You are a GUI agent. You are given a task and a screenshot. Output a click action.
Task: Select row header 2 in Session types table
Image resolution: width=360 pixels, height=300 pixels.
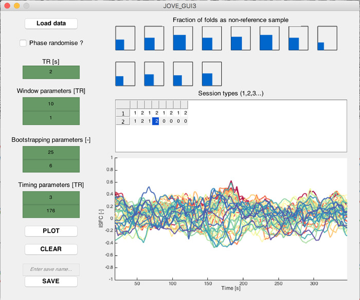click(122, 121)
